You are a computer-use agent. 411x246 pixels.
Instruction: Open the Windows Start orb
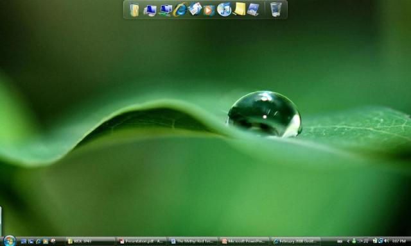10,240
